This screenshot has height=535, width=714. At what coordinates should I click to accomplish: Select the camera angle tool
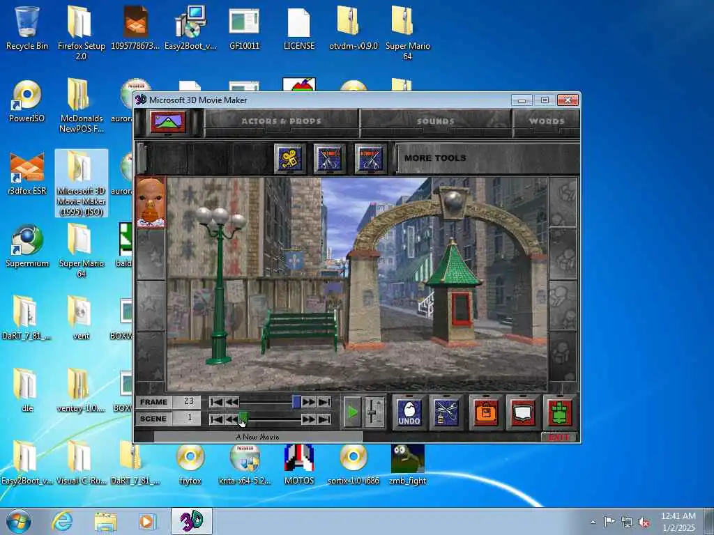[x=289, y=158]
